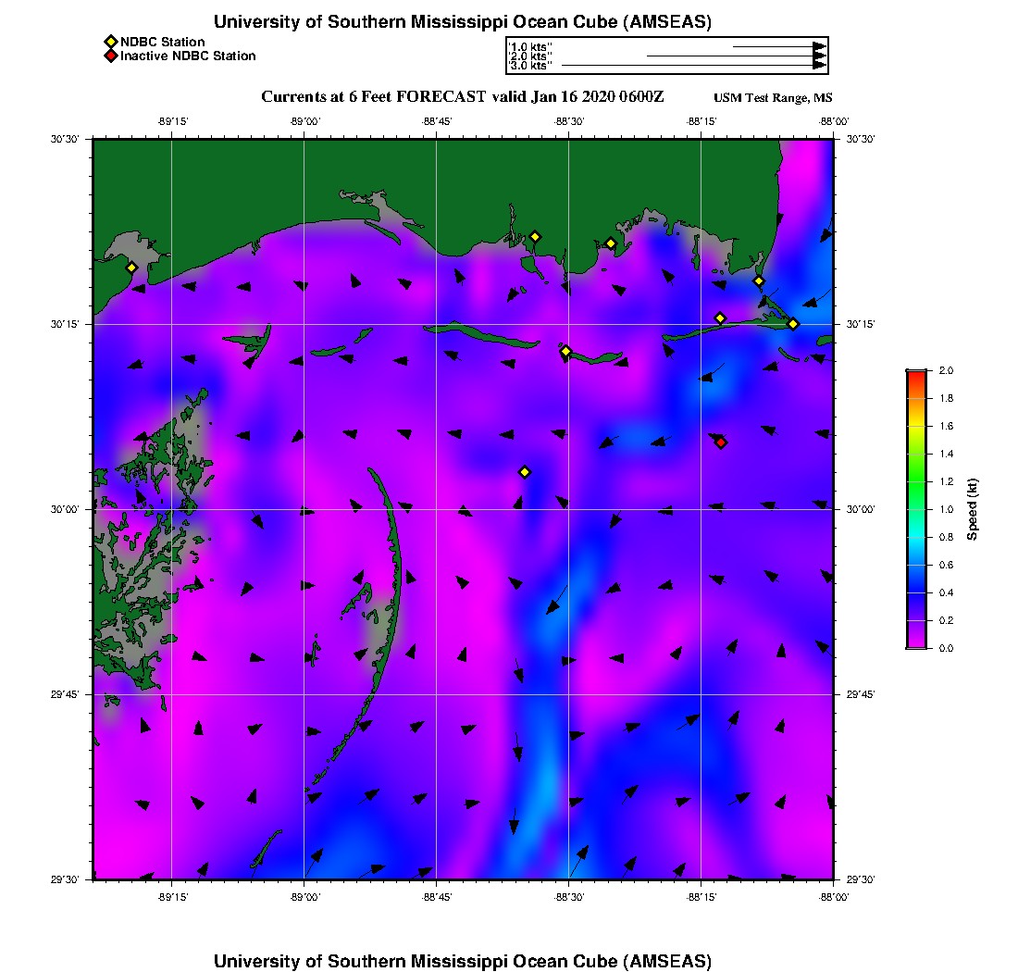The width and height of the screenshot is (1018, 972).
Task: Click the 2.0 kts reference arrow
Action: pos(736,56)
